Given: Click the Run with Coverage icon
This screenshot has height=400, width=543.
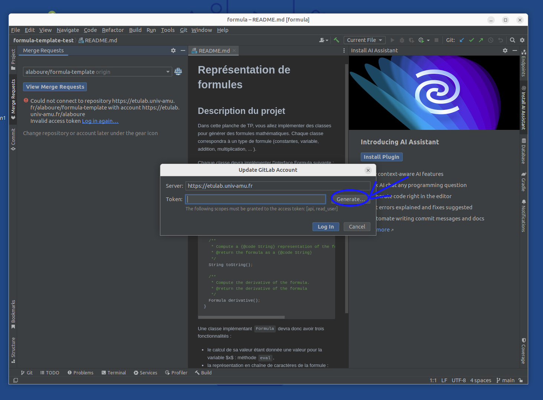Looking at the screenshot, I should point(412,40).
